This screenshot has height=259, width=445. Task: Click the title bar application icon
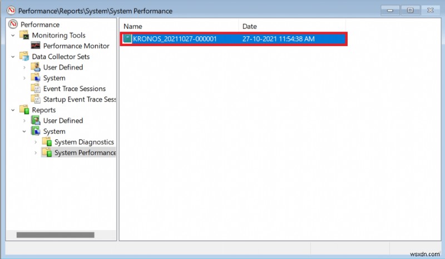[x=11, y=11]
